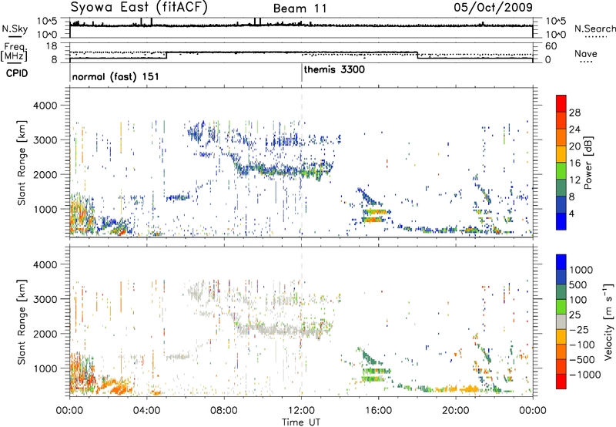This screenshot has height=427, width=616.
Task: Select the −500 to −100 orange Velocity segment
Action: click(x=561, y=352)
